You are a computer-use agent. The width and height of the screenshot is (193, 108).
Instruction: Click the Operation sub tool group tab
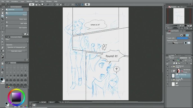14,10
